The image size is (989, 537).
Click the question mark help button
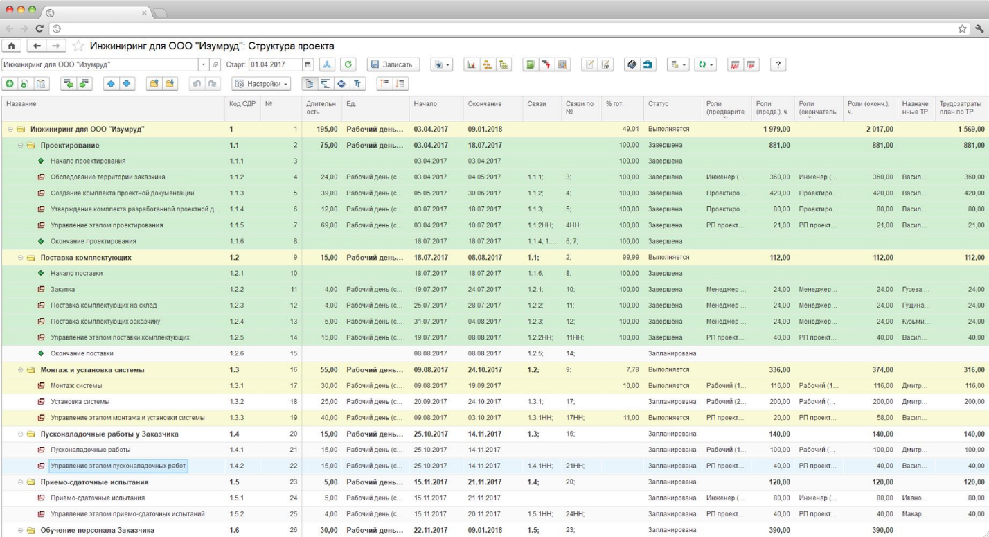click(x=779, y=64)
